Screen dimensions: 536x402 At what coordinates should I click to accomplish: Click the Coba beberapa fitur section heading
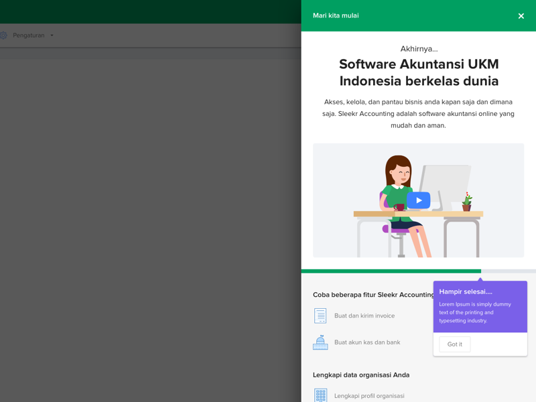tap(373, 295)
